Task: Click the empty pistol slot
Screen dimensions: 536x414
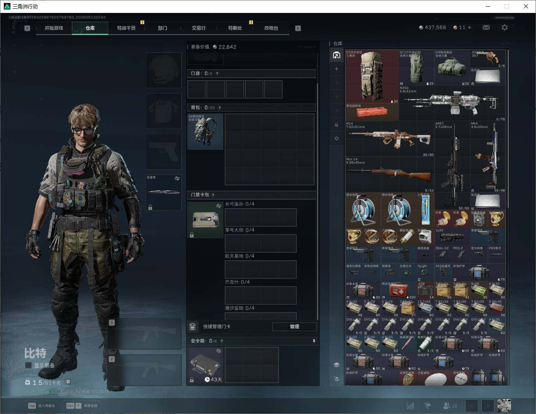Action: 163,151
